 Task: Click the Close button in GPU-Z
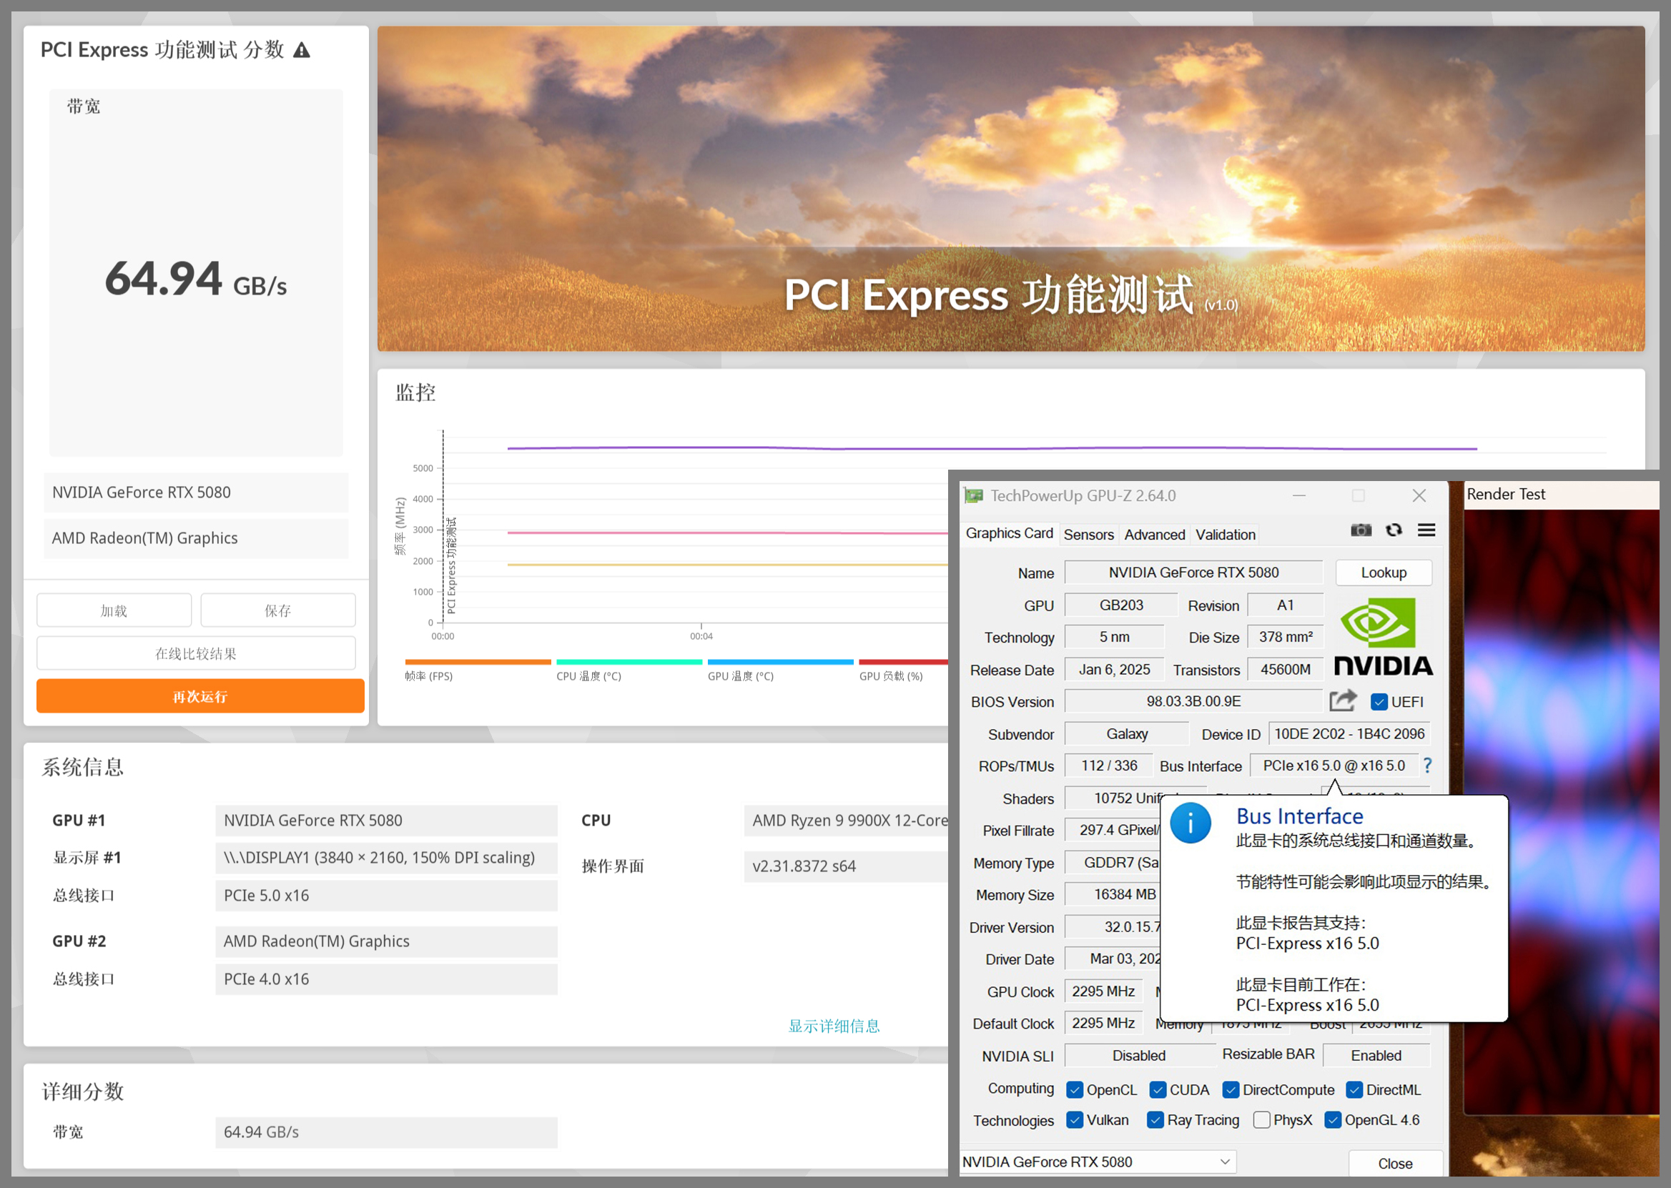[1394, 1163]
